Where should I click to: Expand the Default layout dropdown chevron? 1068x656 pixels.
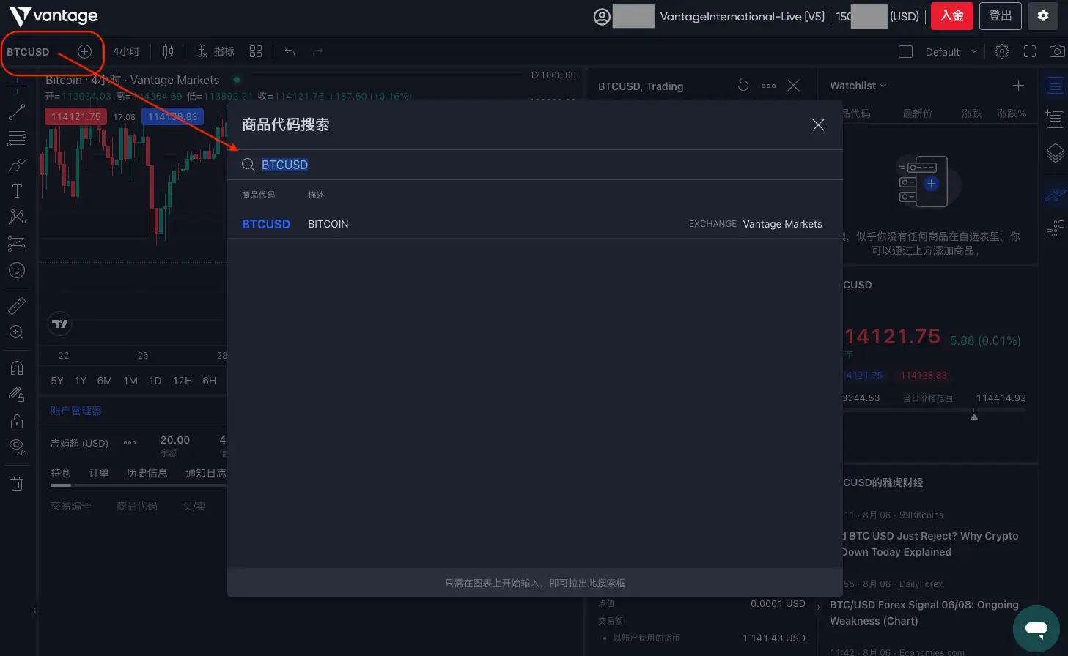973,52
